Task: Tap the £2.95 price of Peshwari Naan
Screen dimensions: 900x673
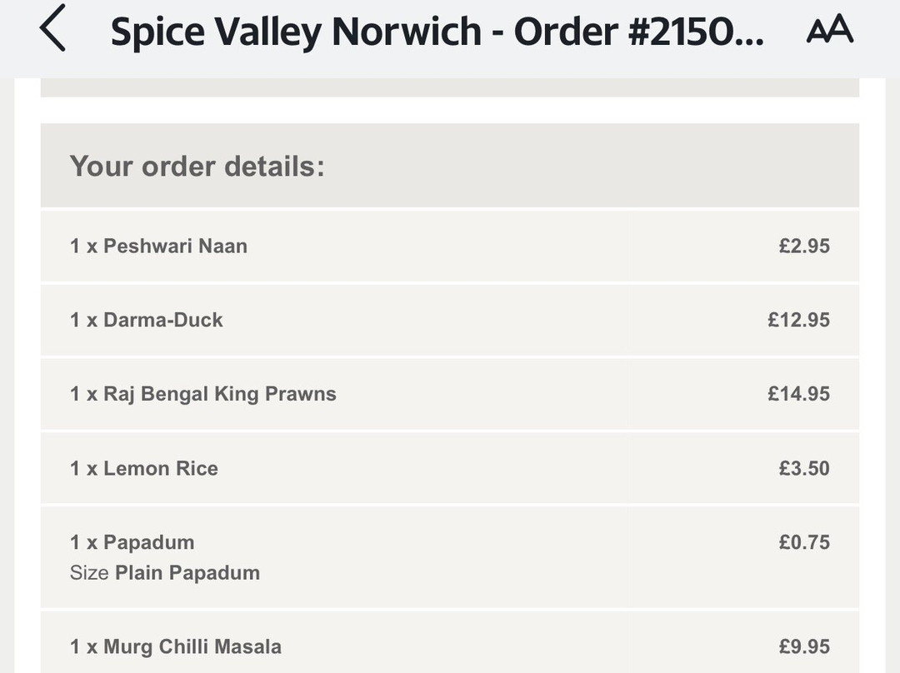Action: [804, 247]
